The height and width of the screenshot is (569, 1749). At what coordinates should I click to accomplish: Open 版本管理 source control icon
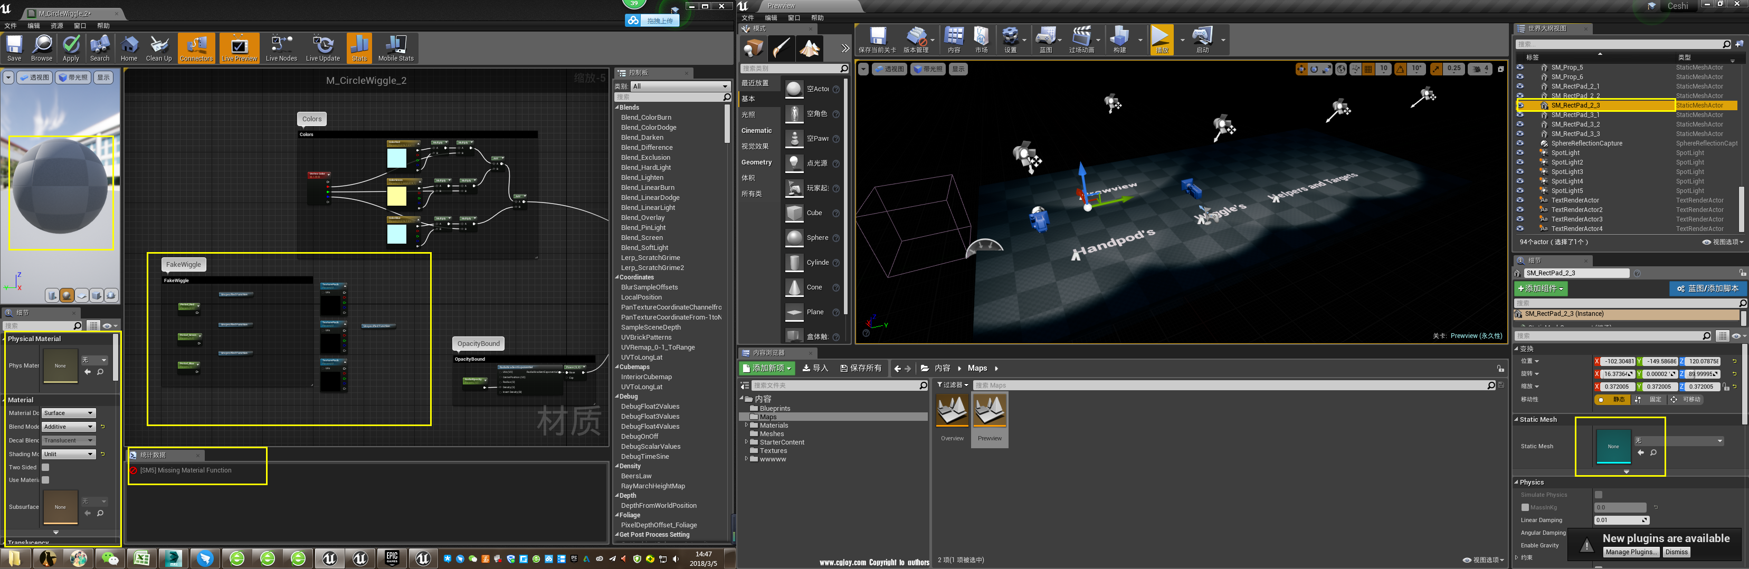(x=916, y=40)
